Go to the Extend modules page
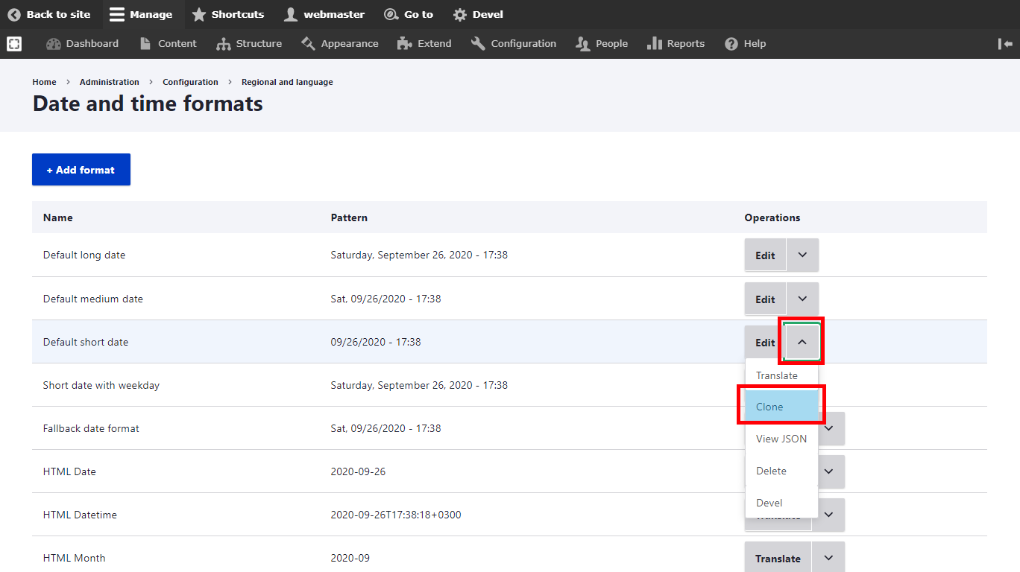Screen dimensions: 1020x572 click(x=424, y=44)
